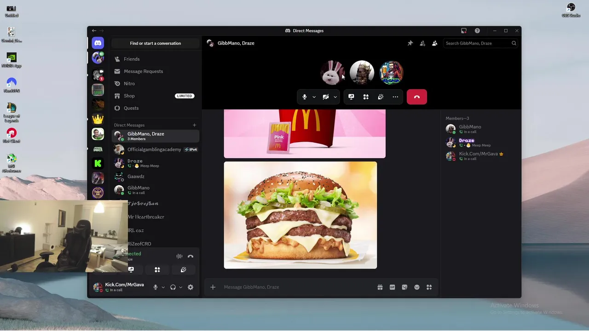Open the sticker picker

404,287
